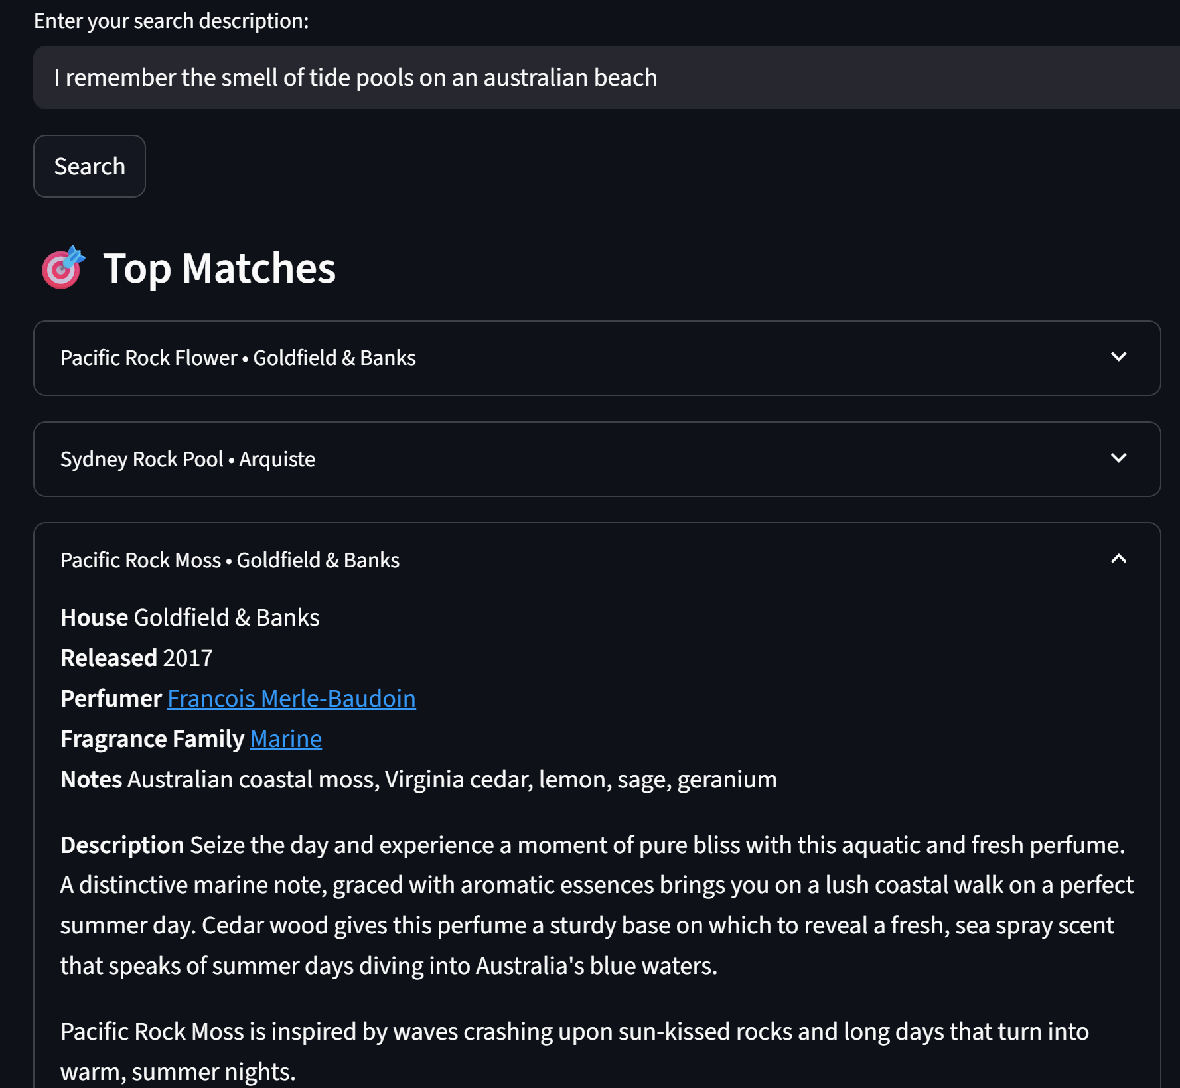The height and width of the screenshot is (1088, 1180).
Task: Click the Top Matches heading
Action: pos(219,268)
